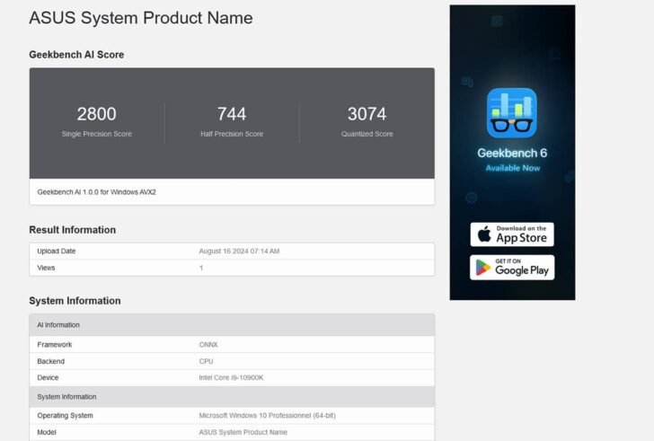Click the gray 'System Information' table subheader

[x=232, y=396]
